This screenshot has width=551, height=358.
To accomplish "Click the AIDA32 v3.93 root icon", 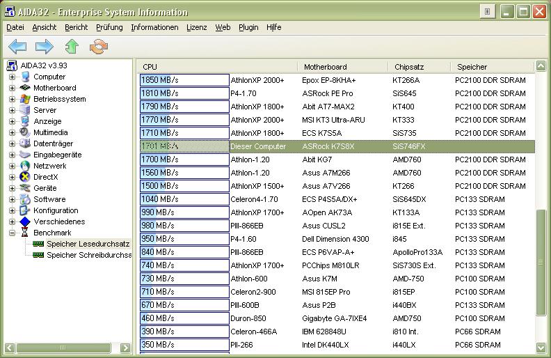I will click(12, 65).
